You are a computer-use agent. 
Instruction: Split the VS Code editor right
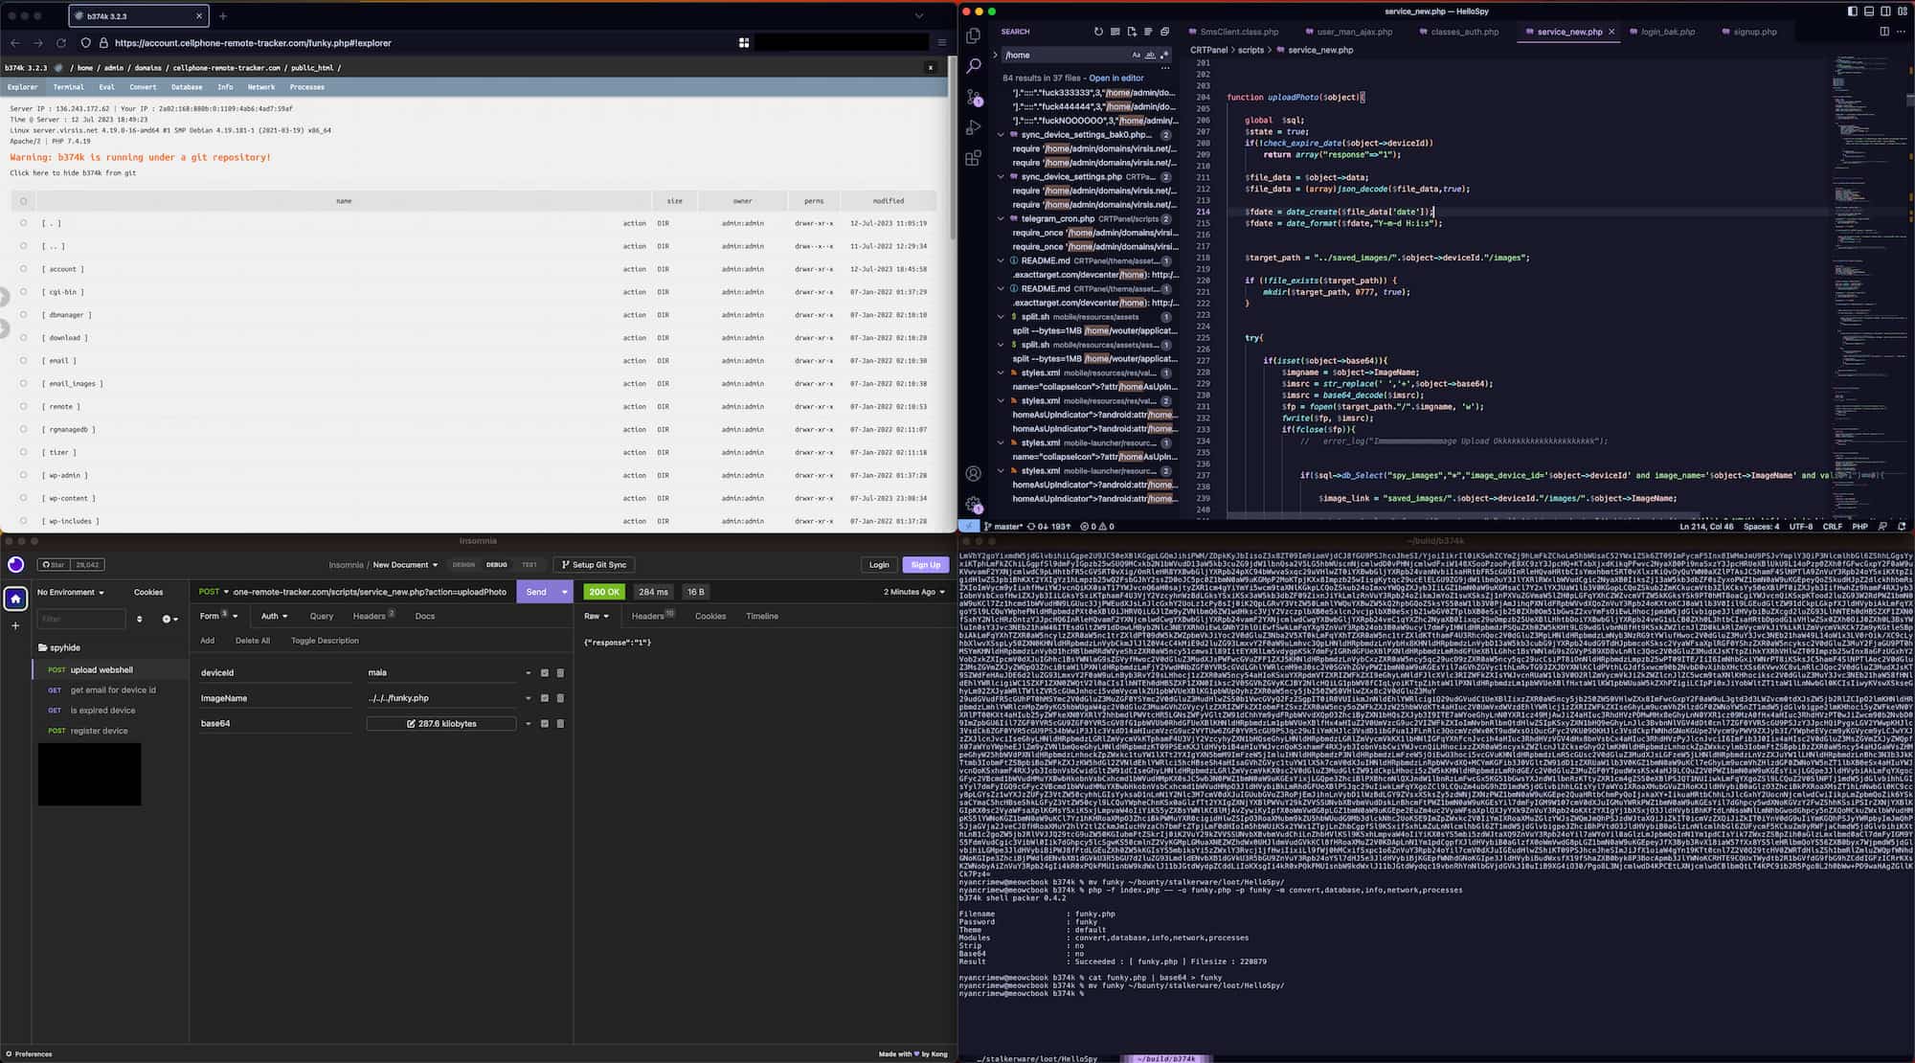[1884, 32]
